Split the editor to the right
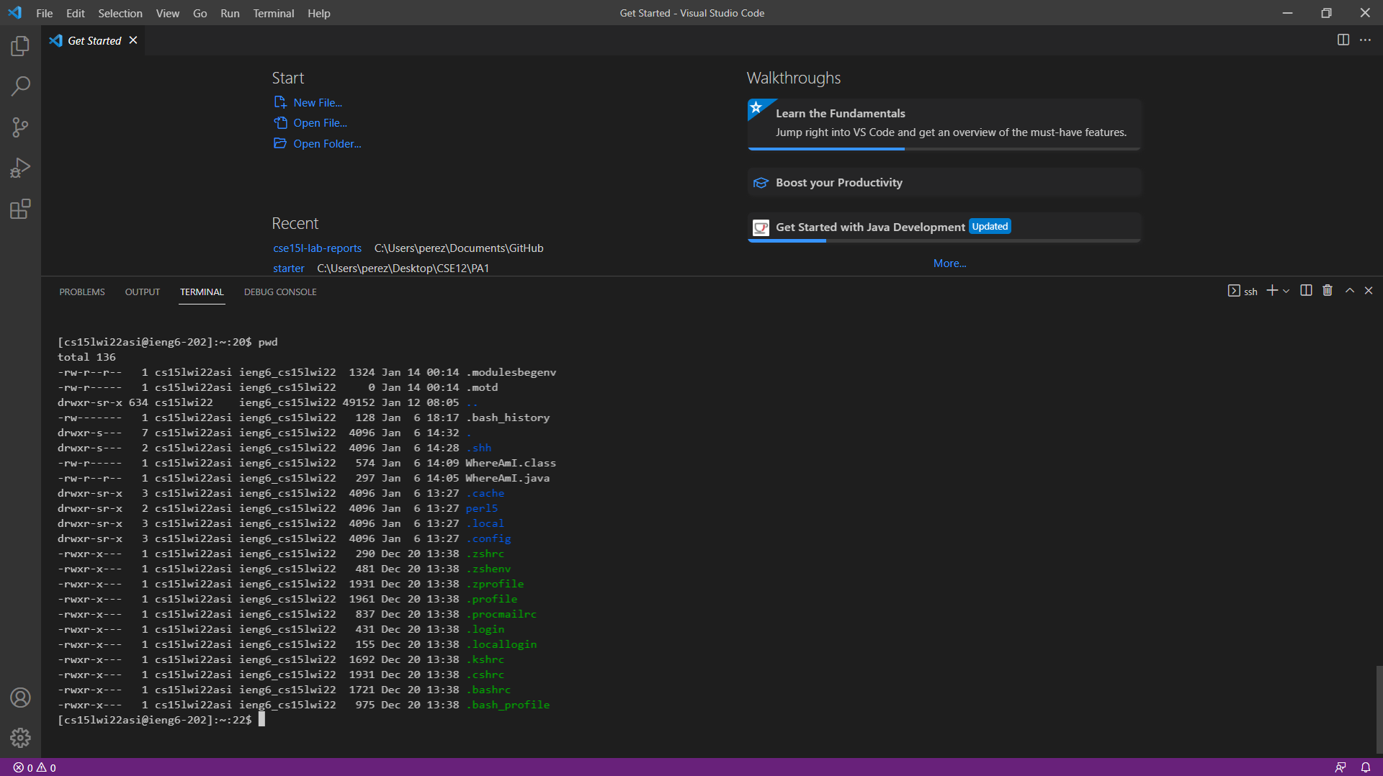Image resolution: width=1383 pixels, height=776 pixels. point(1343,40)
